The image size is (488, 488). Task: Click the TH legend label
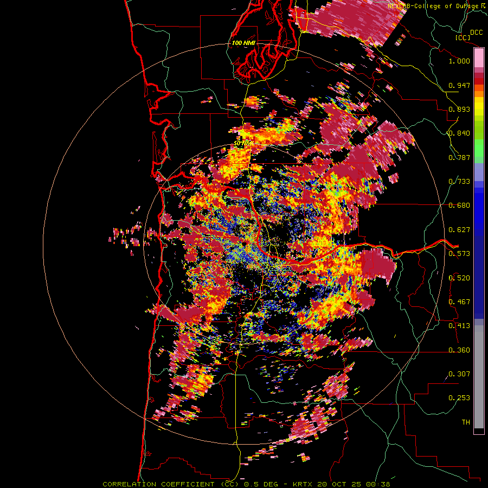(466, 422)
